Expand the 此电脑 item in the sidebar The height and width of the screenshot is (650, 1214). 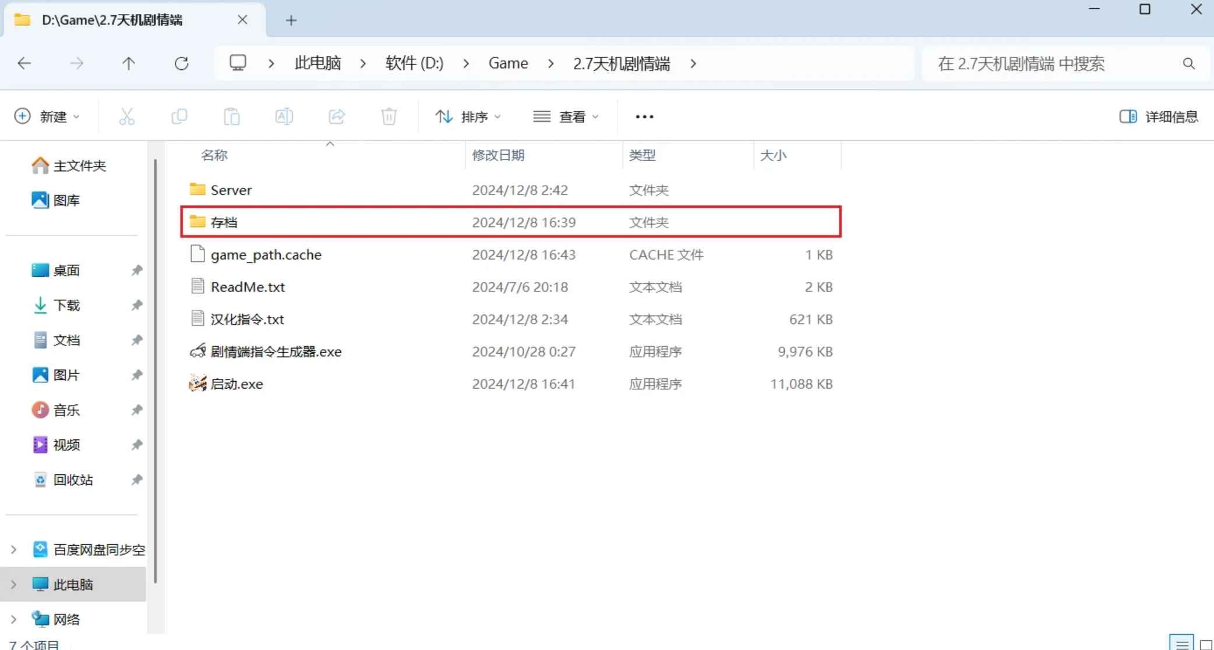click(x=13, y=584)
